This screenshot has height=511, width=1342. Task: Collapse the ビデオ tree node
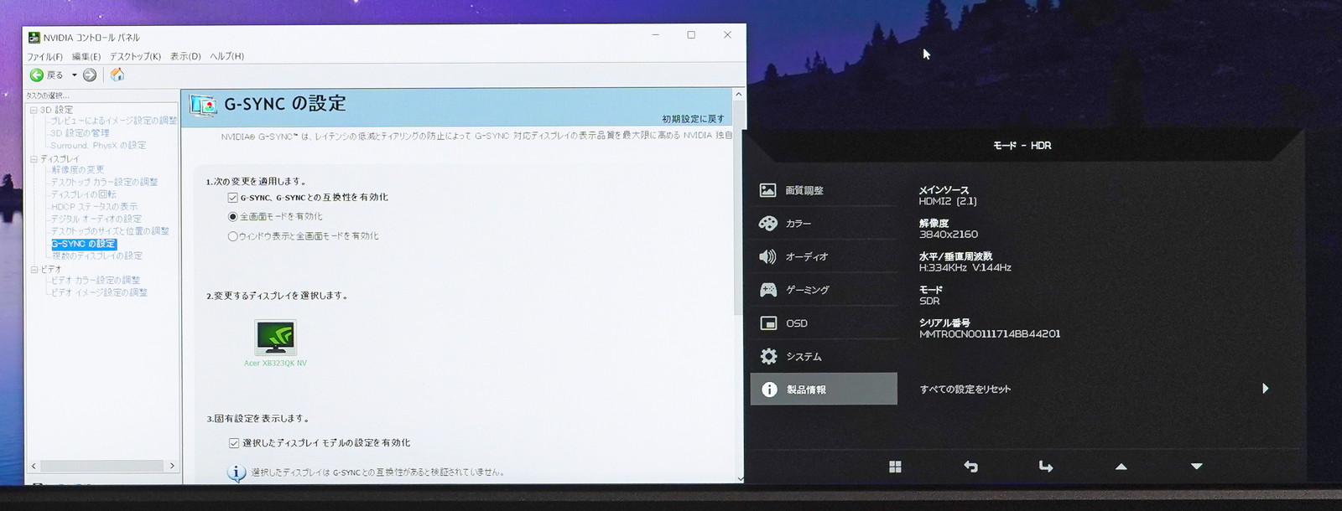click(34, 269)
